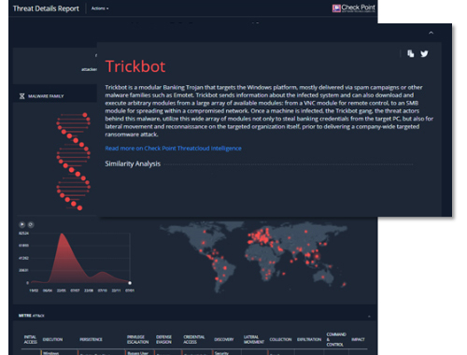The width and height of the screenshot is (467, 355).
Task: Click the white timeline end marker
Action: point(130,283)
